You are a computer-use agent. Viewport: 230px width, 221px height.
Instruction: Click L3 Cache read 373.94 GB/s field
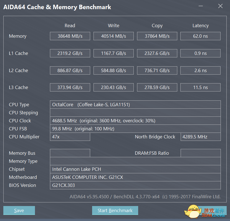pos(70,87)
